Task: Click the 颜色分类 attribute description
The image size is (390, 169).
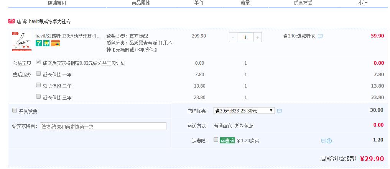Action: (x=140, y=47)
